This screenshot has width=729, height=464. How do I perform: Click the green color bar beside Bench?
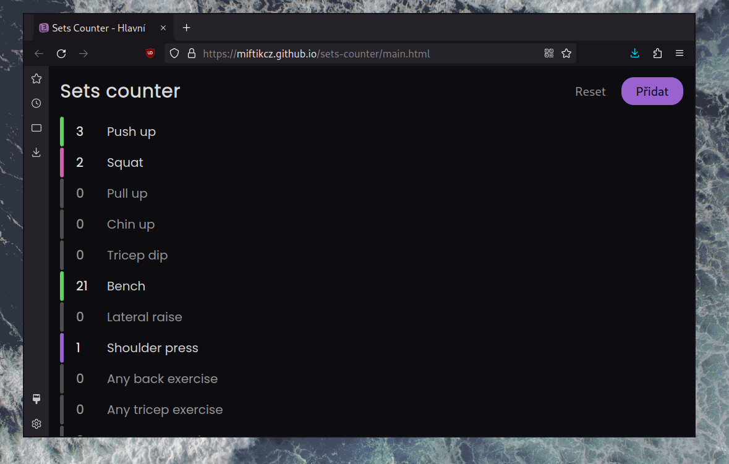[62, 286]
